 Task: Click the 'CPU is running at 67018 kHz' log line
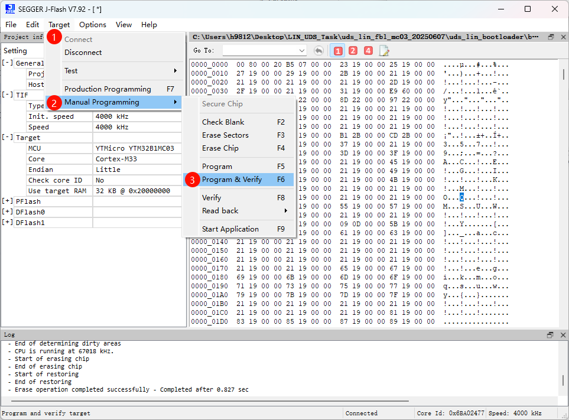61,351
